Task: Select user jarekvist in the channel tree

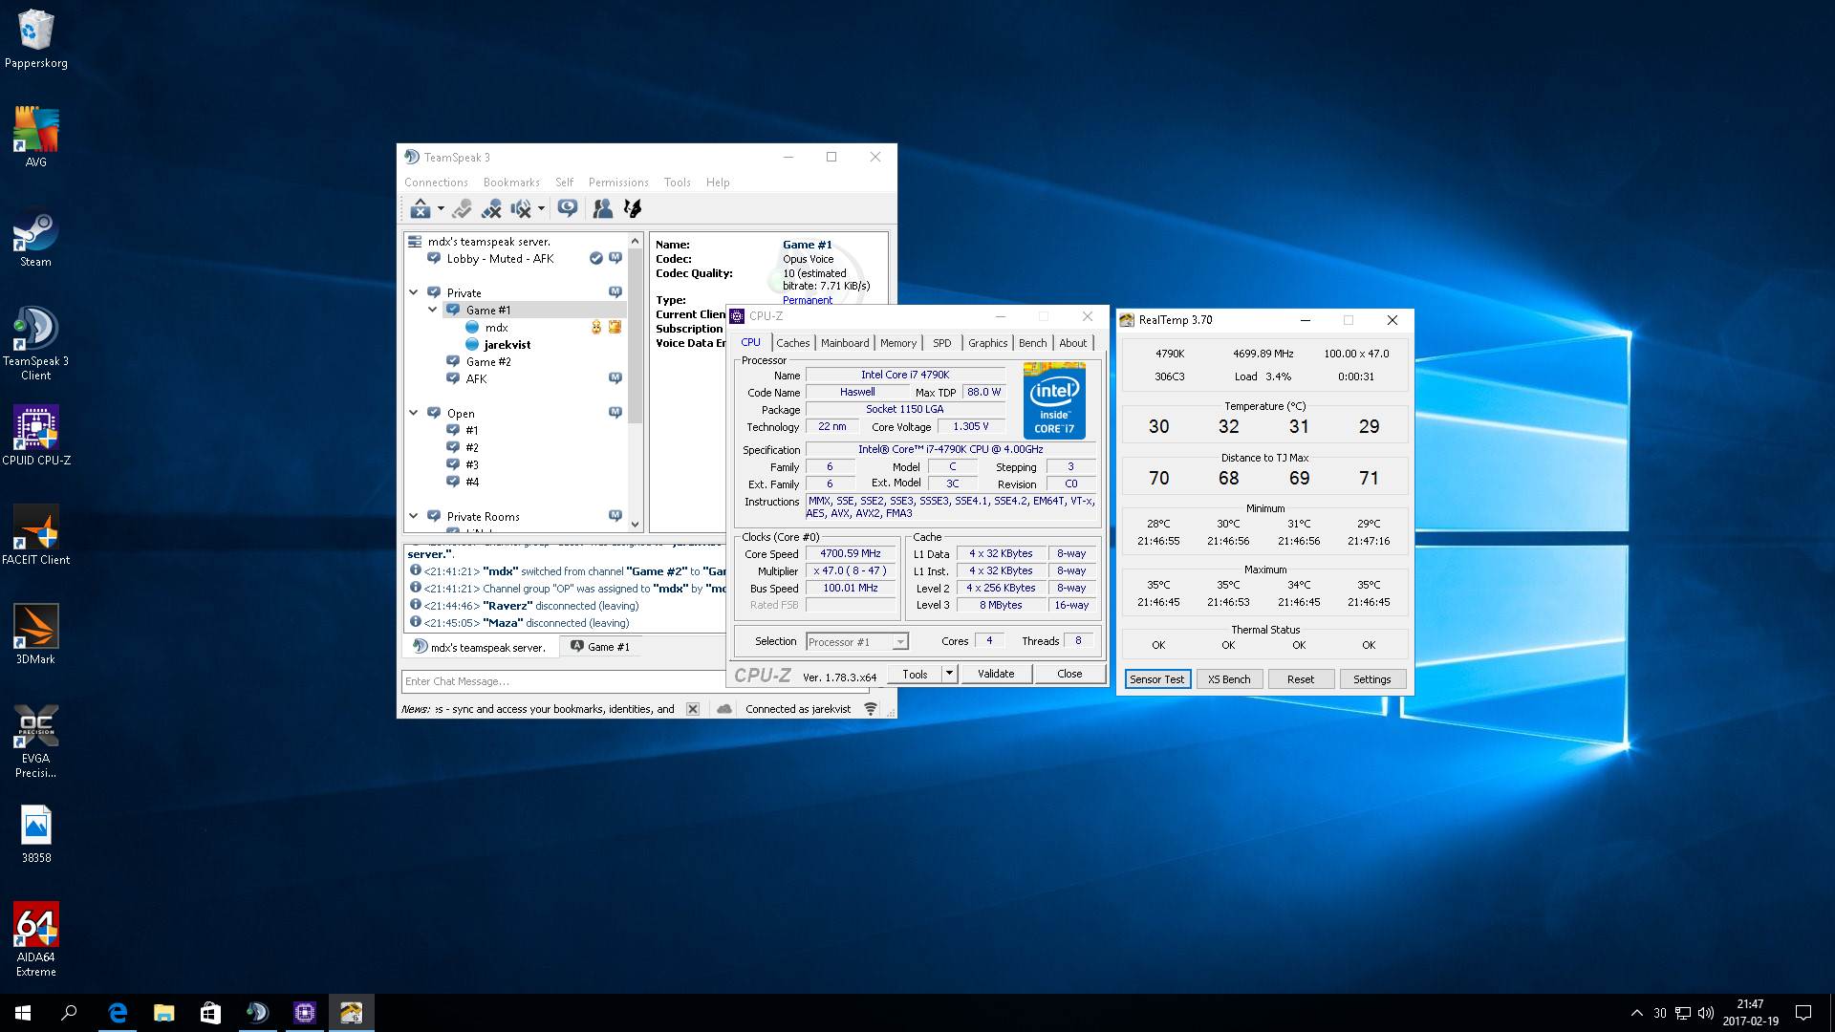Action: click(x=507, y=345)
